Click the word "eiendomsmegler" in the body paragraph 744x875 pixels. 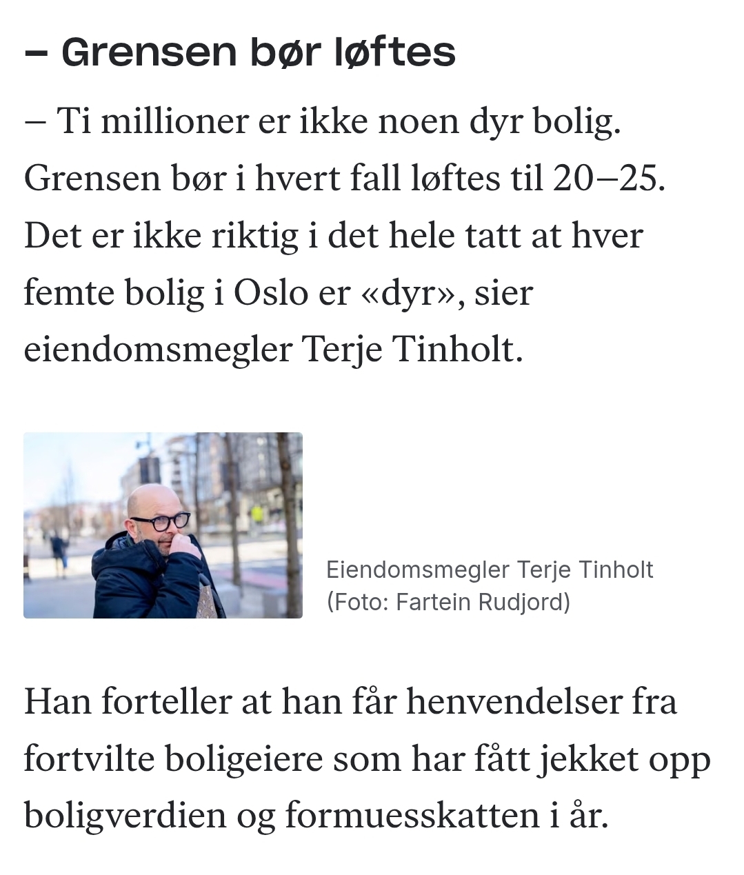click(158, 350)
